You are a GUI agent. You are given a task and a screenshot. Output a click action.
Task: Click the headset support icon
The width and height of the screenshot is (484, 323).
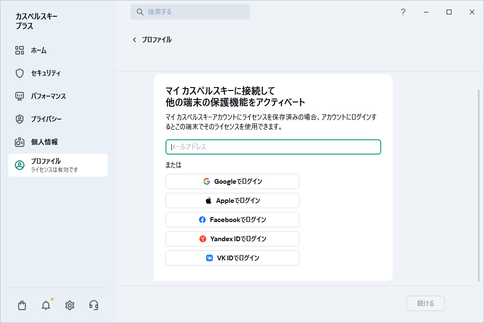pyautogui.click(x=94, y=305)
